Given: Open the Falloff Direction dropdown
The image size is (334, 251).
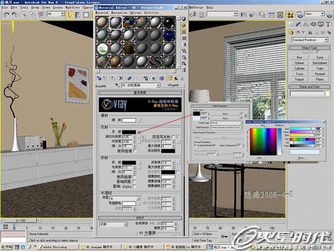Looking at the screenshot, I should tap(242, 127).
